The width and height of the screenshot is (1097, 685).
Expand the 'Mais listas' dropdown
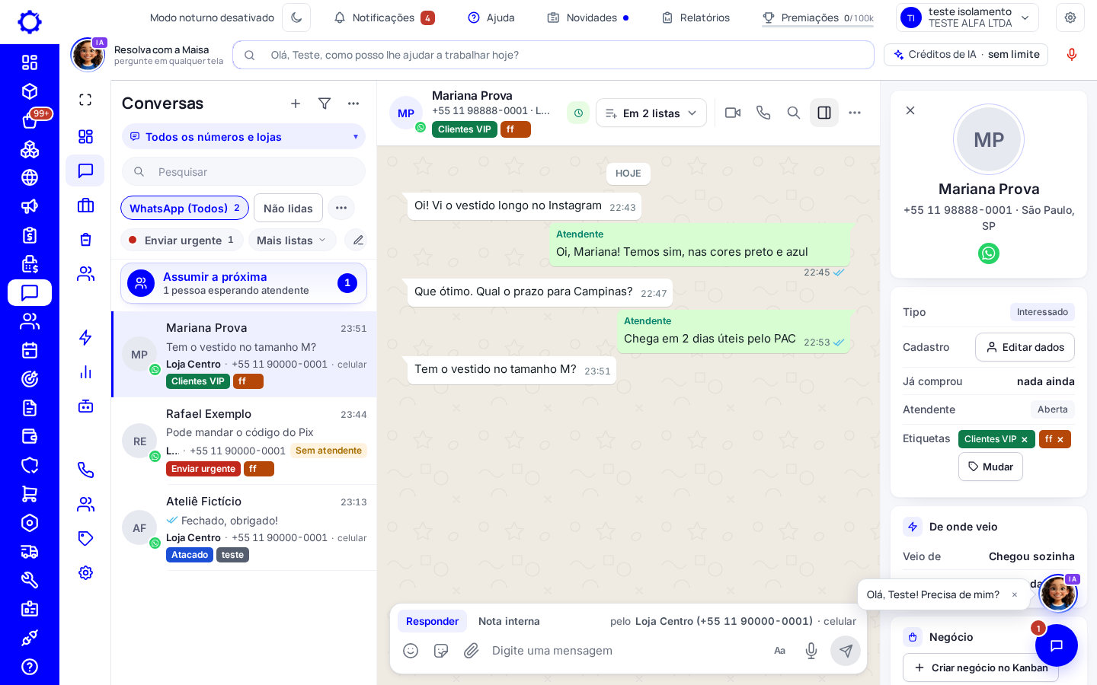click(292, 241)
